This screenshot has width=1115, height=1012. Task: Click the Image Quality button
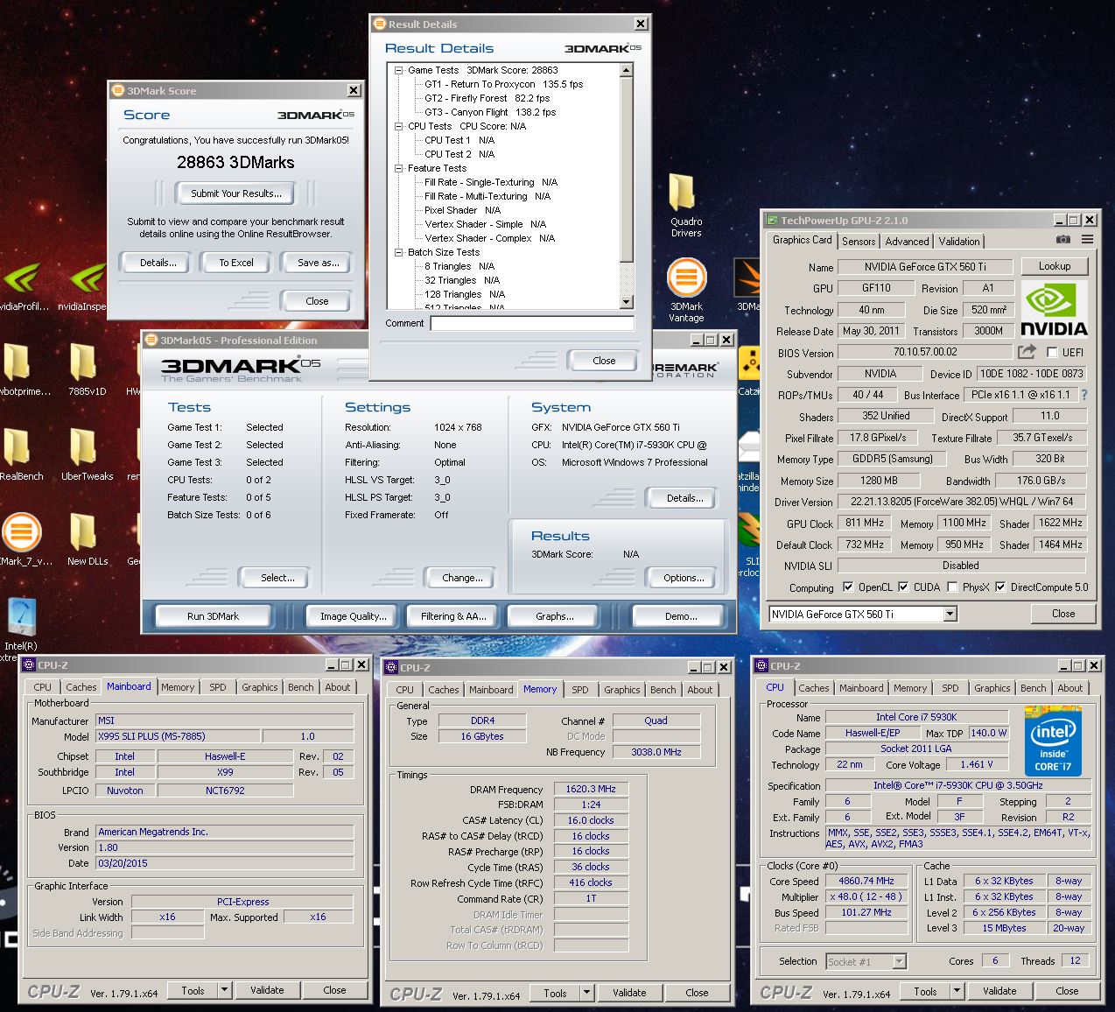click(x=354, y=616)
